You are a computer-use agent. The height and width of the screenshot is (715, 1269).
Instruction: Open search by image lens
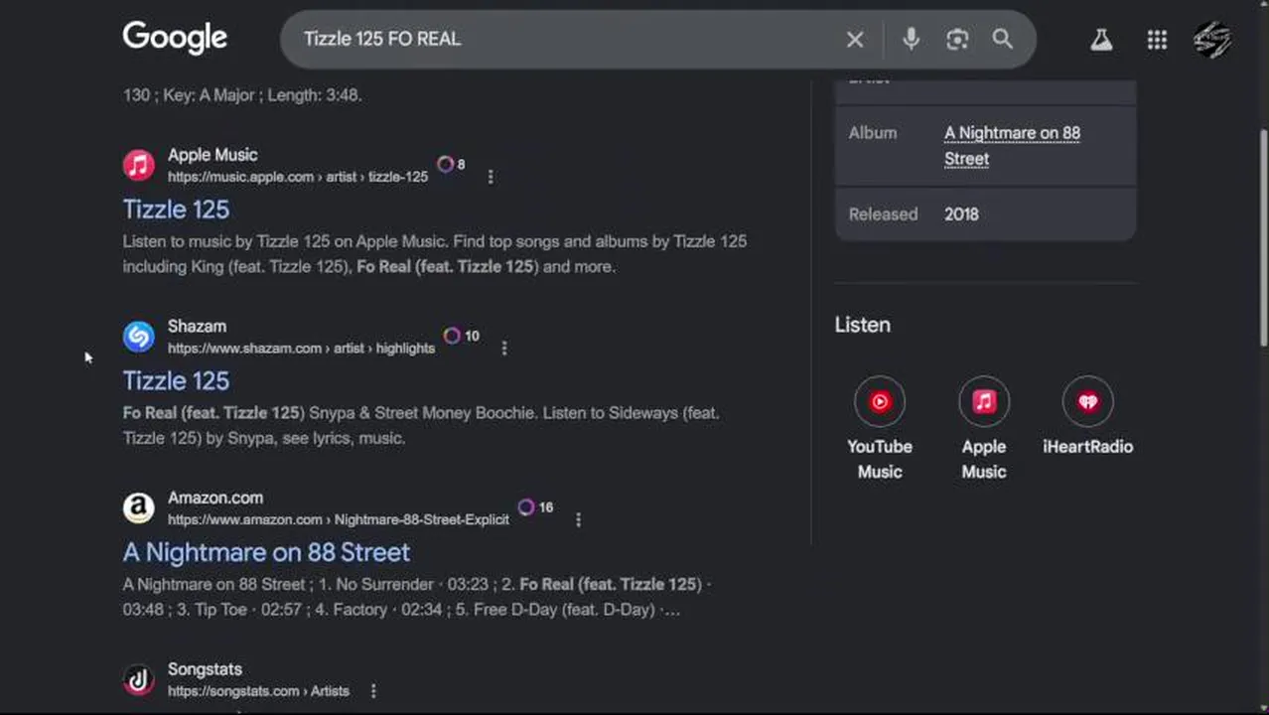[x=957, y=39]
